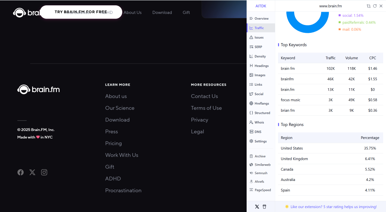Open About Us in top navigation
Viewport: 386px width, 212px height.
point(133,12)
